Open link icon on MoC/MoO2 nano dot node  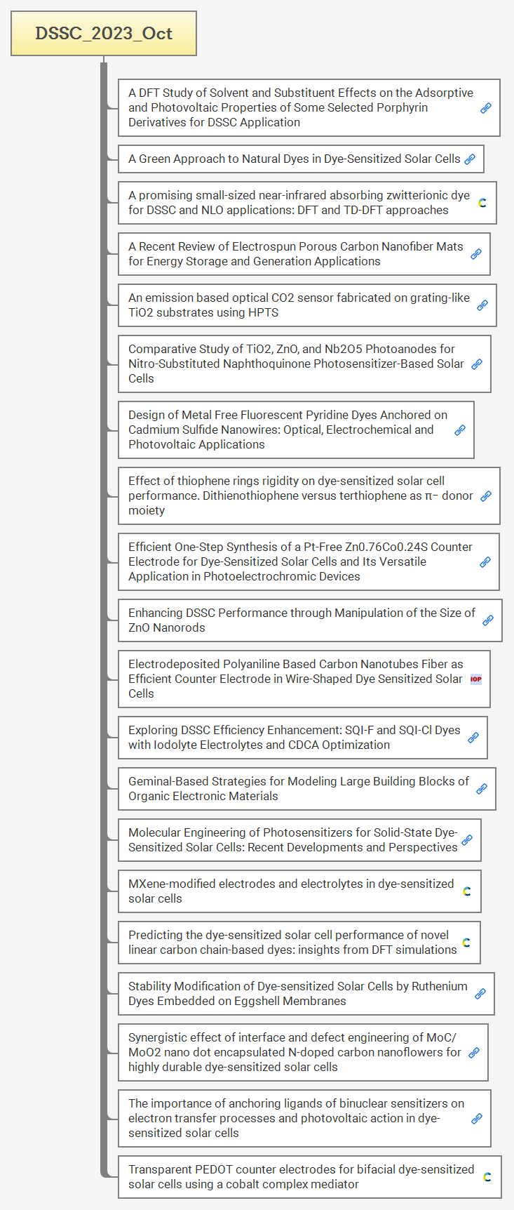[x=474, y=1053]
